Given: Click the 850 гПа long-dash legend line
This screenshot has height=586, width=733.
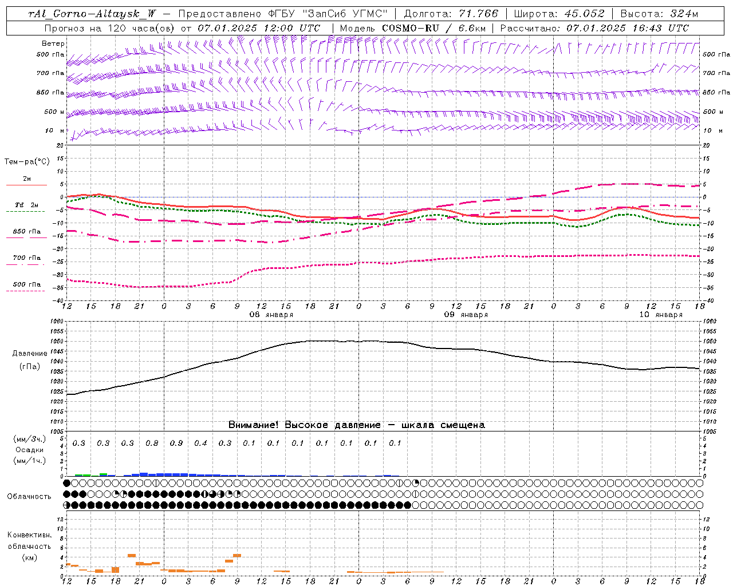Looking at the screenshot, I should coord(27,237).
